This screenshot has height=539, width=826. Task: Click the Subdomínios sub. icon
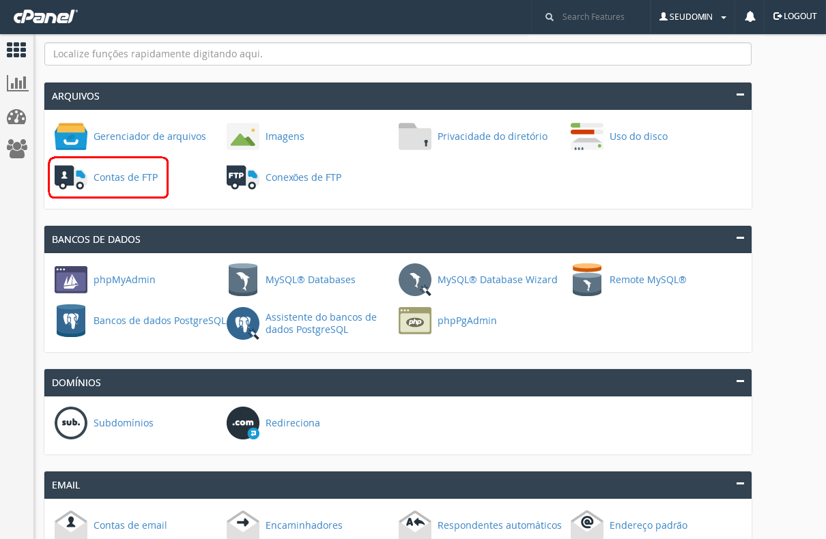click(x=71, y=423)
